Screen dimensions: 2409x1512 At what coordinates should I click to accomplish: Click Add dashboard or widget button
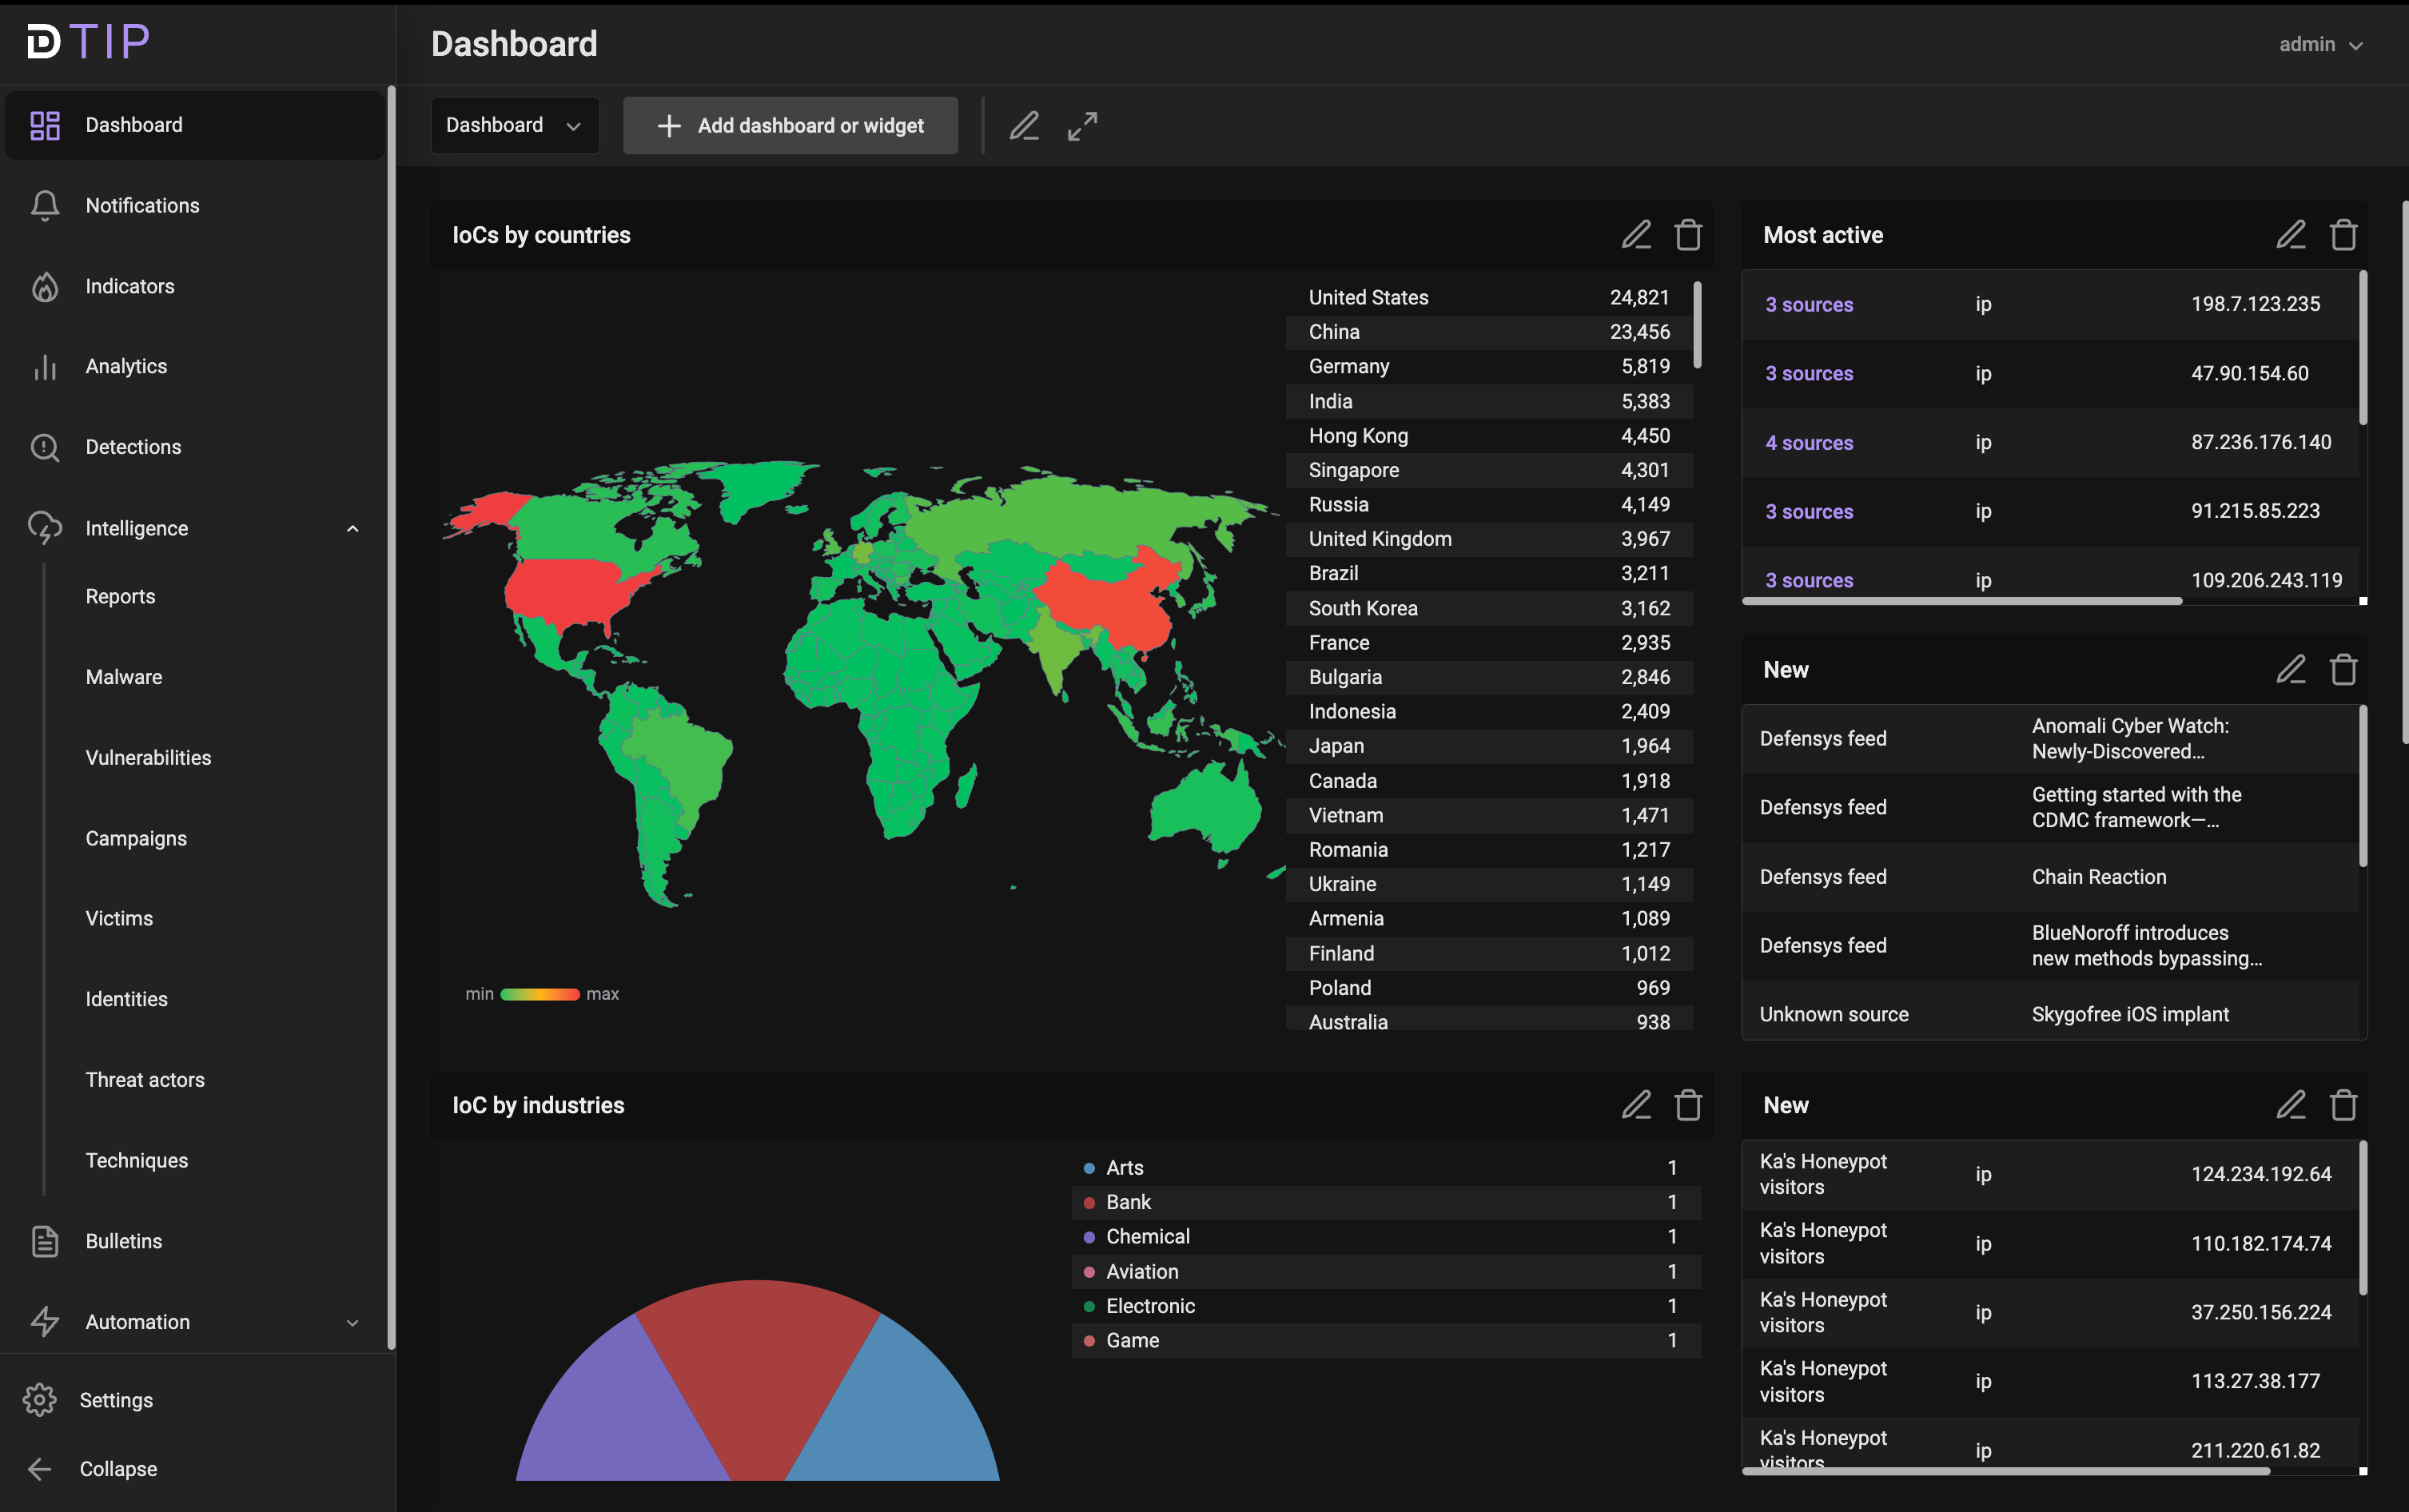pos(790,126)
